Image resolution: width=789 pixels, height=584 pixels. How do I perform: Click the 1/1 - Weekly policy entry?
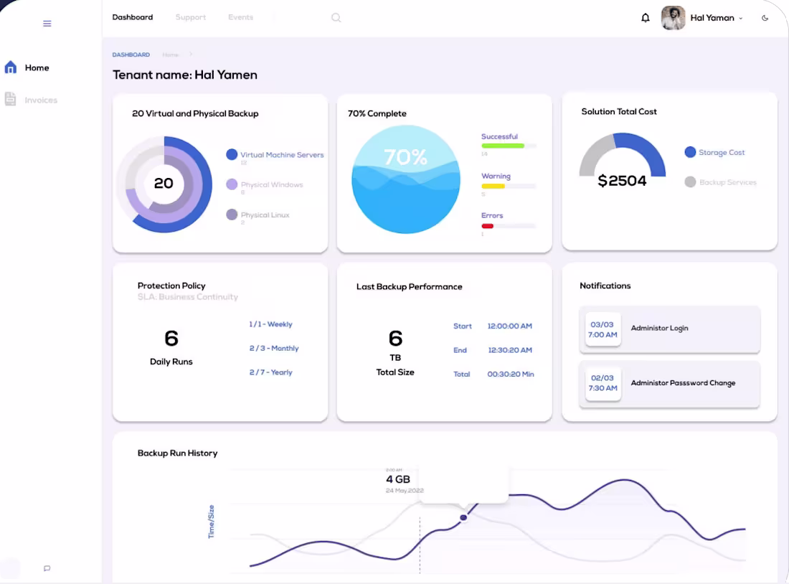(x=270, y=324)
